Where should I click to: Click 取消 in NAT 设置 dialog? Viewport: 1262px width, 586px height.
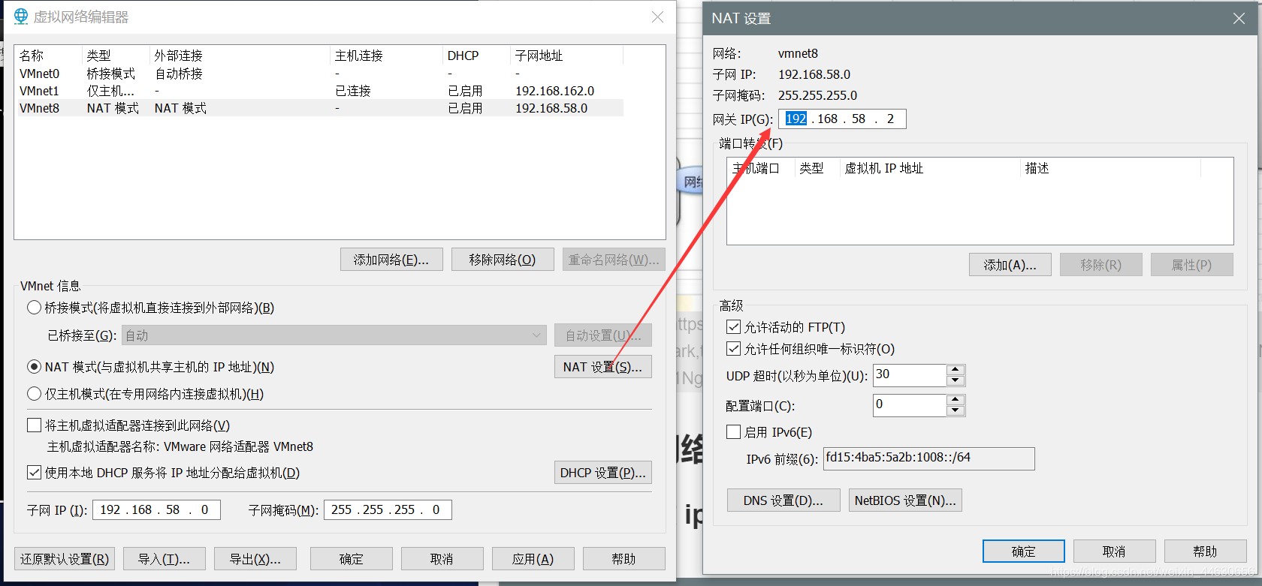click(1115, 551)
